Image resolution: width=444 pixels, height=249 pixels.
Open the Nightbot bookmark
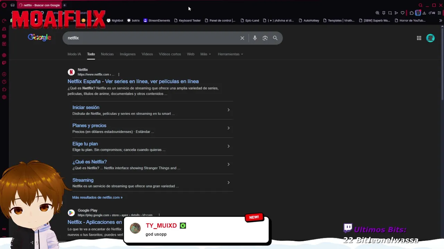pyautogui.click(x=115, y=20)
